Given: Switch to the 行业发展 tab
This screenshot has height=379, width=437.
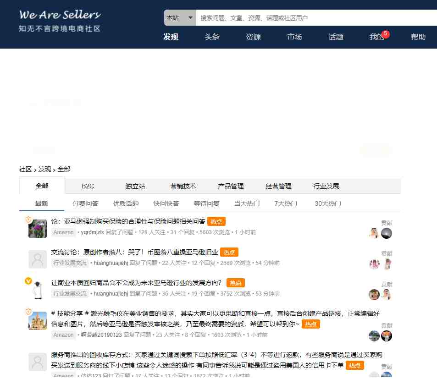Looking at the screenshot, I should tap(326, 186).
